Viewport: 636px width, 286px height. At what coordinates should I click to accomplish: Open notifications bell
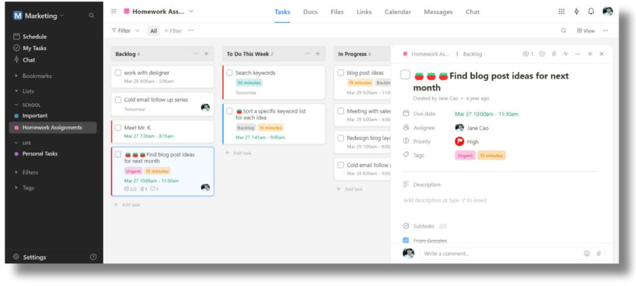coord(591,12)
